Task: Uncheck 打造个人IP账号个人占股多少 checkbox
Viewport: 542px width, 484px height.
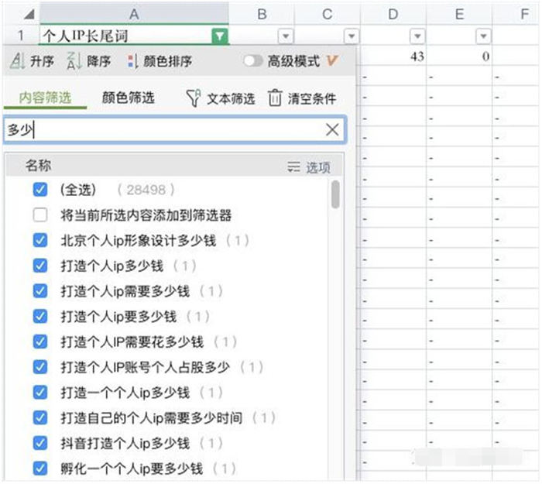Action: tap(40, 367)
